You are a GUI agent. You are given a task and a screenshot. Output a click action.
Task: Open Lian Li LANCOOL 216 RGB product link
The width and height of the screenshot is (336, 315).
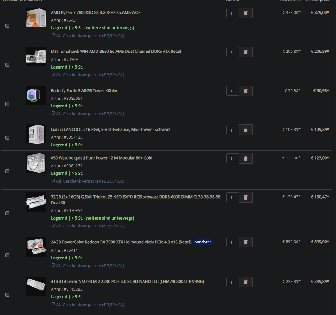110,129
